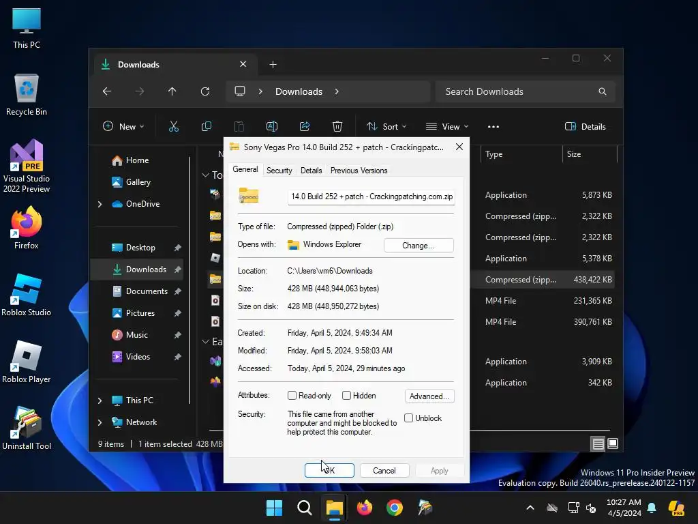This screenshot has width=698, height=524.
Task: Check the Hidden attribute checkbox
Action: pyautogui.click(x=346, y=396)
